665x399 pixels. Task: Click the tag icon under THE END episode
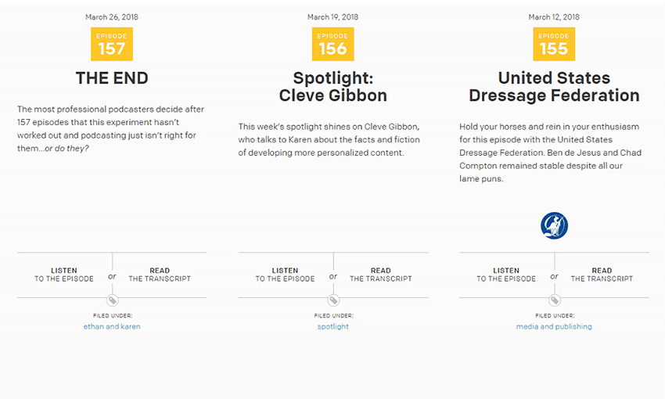pos(113,300)
